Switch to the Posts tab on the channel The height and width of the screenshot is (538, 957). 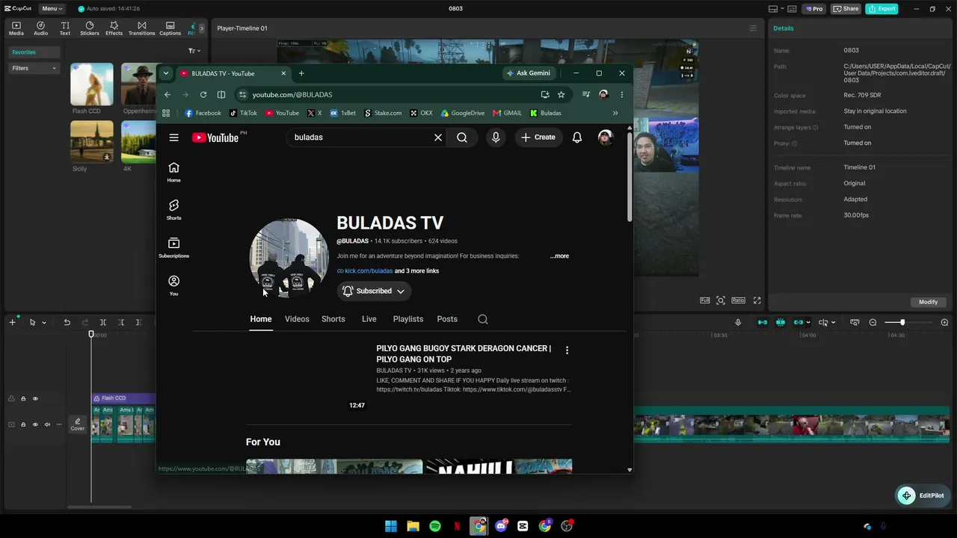[447, 319]
